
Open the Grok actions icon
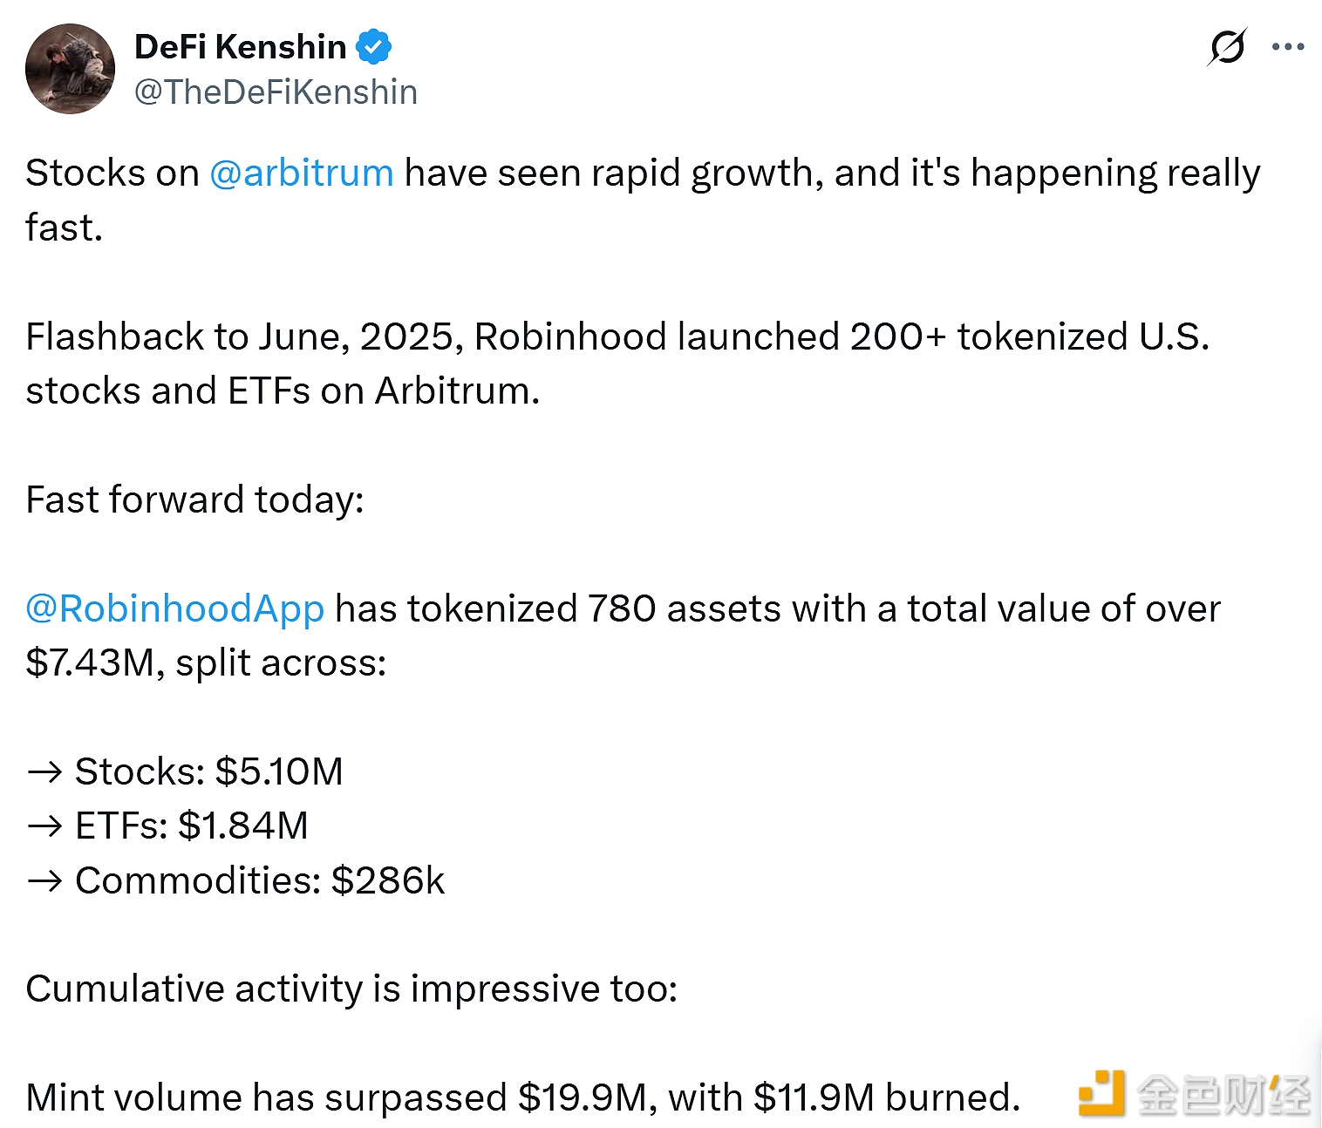1226,50
